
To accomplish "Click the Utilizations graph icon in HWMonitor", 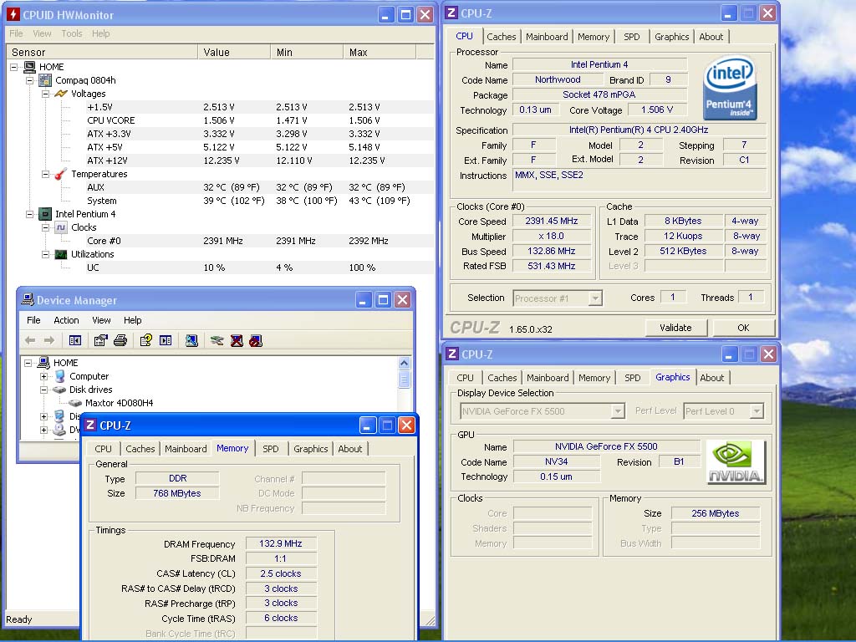I will [x=60, y=254].
